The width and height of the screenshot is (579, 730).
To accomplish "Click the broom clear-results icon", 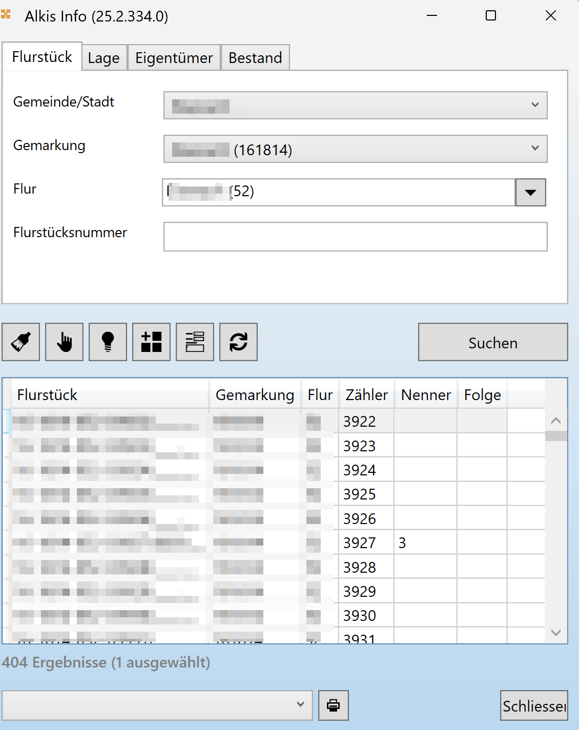I will 21,342.
